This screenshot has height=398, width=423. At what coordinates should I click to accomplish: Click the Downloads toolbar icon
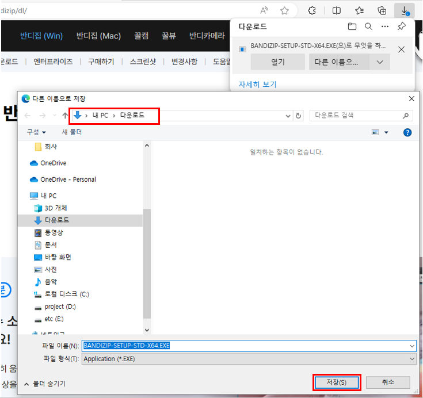(405, 11)
